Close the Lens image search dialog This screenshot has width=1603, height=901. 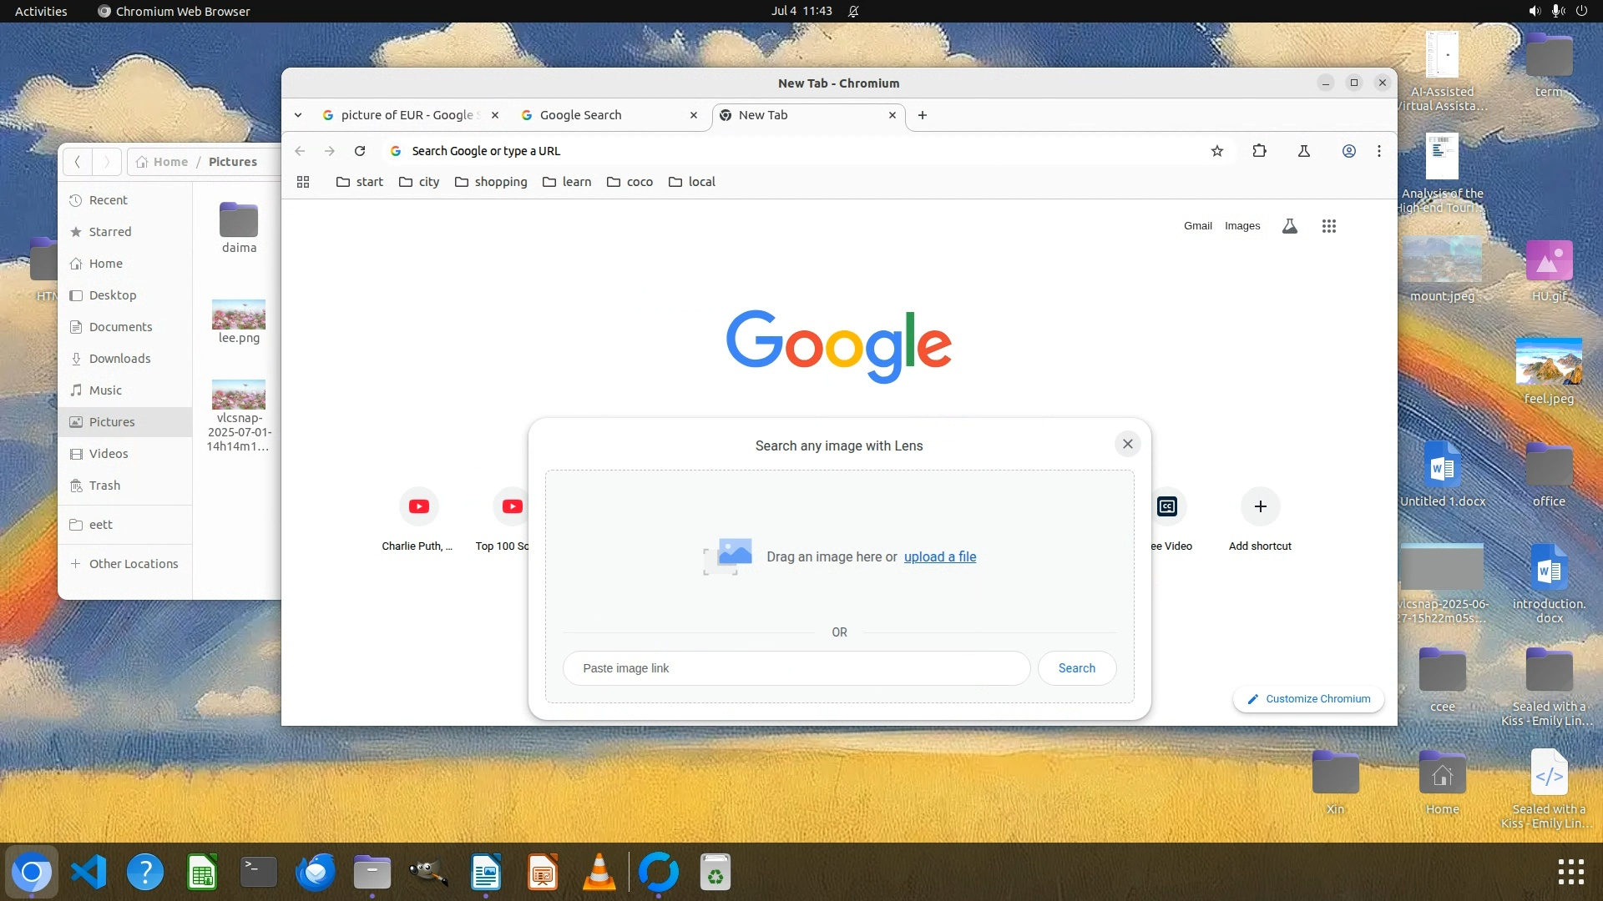point(1128,444)
